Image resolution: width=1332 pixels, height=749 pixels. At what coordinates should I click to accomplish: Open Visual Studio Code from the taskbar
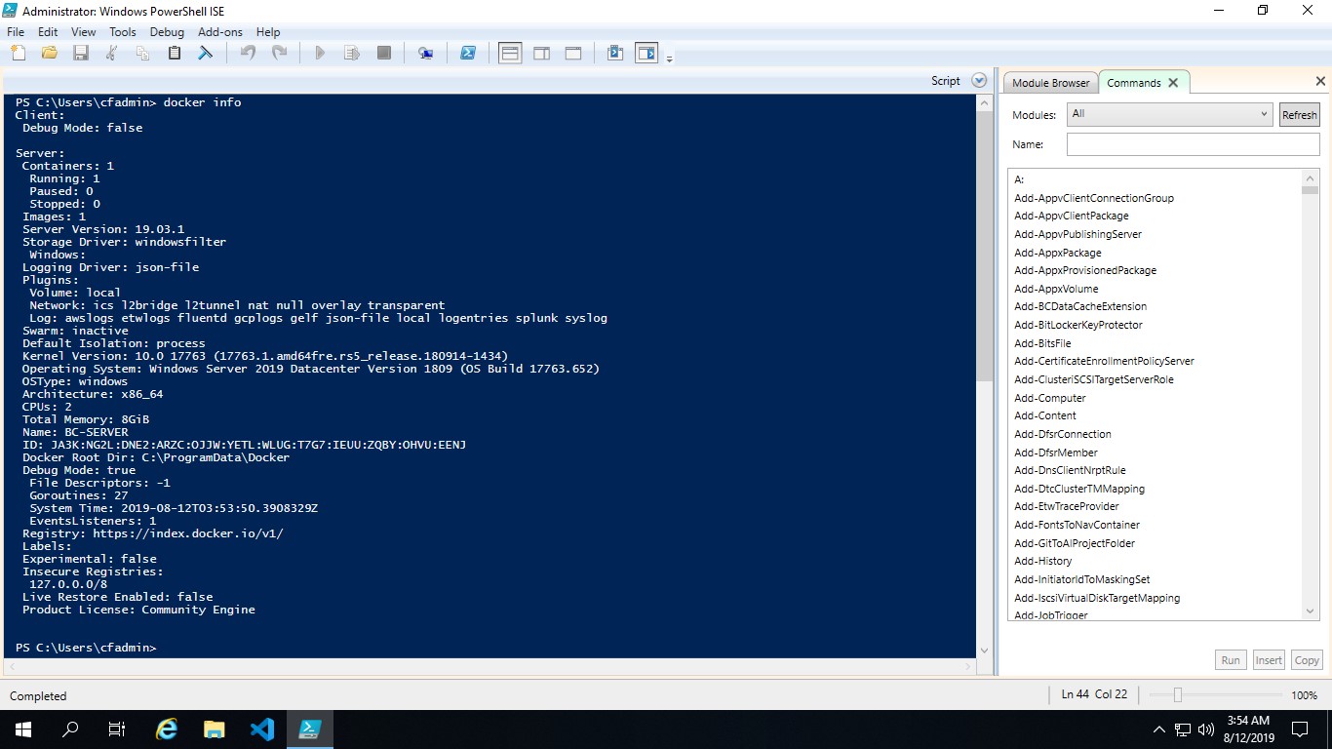coord(262,729)
